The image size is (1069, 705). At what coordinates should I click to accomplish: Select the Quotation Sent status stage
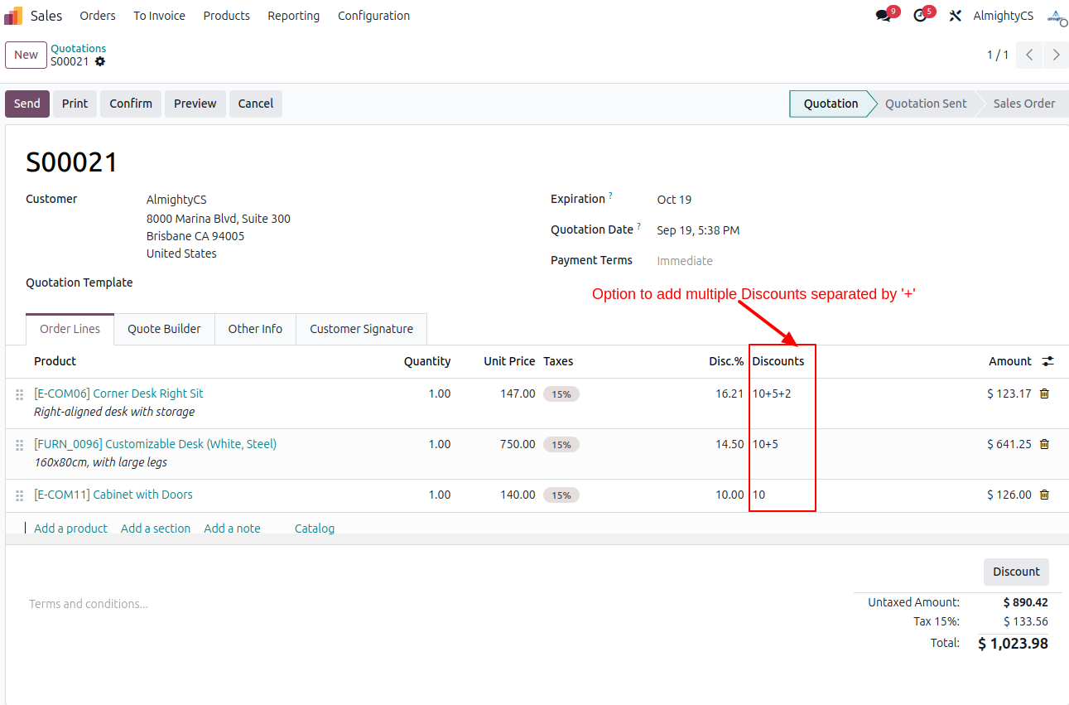pos(925,104)
